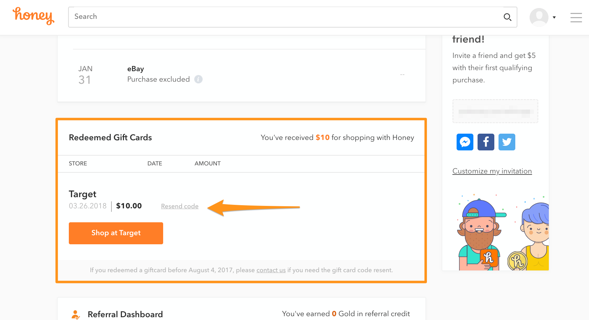This screenshot has height=320, width=589.
Task: Click the Referral Dashboard person icon
Action: tap(75, 314)
